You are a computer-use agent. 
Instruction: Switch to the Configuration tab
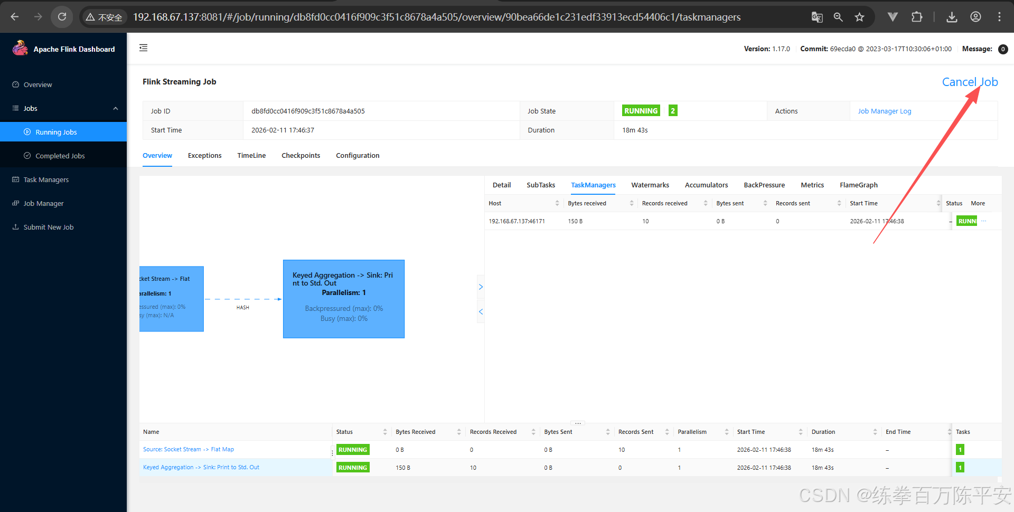[358, 156]
